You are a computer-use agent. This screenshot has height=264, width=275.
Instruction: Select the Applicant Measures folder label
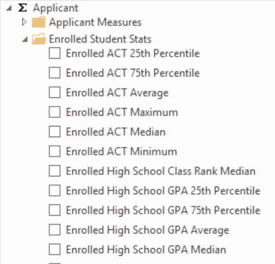(x=95, y=22)
